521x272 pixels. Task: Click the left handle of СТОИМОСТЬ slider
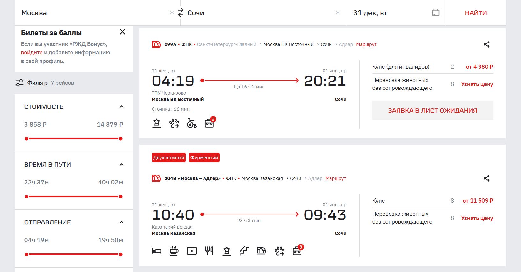click(26, 139)
